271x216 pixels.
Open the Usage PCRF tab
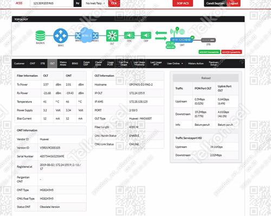pyautogui.click(x=110, y=64)
